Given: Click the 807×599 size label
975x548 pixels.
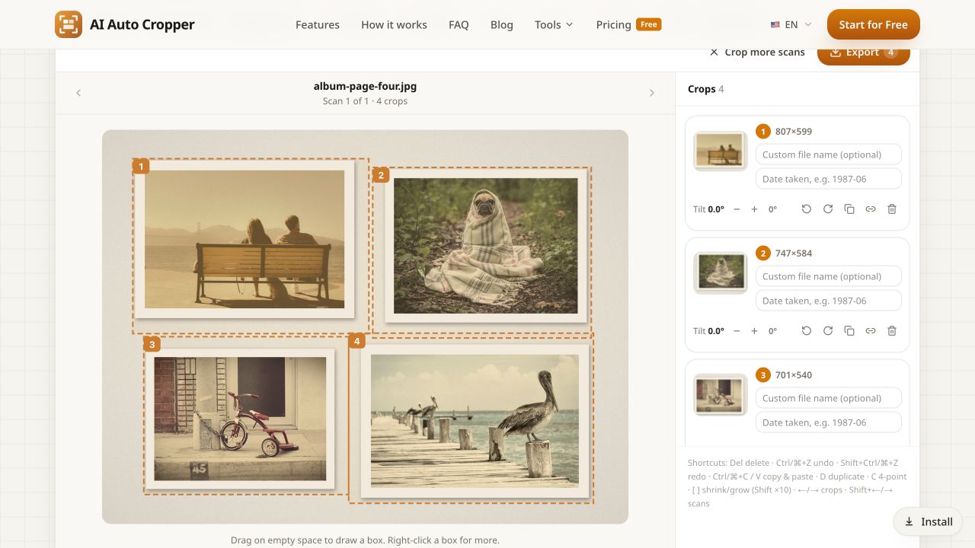Looking at the screenshot, I should pos(794,132).
